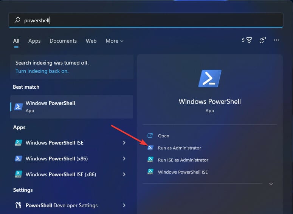Expand more actions with down chevron
293x214 pixels.
[x=271, y=184]
